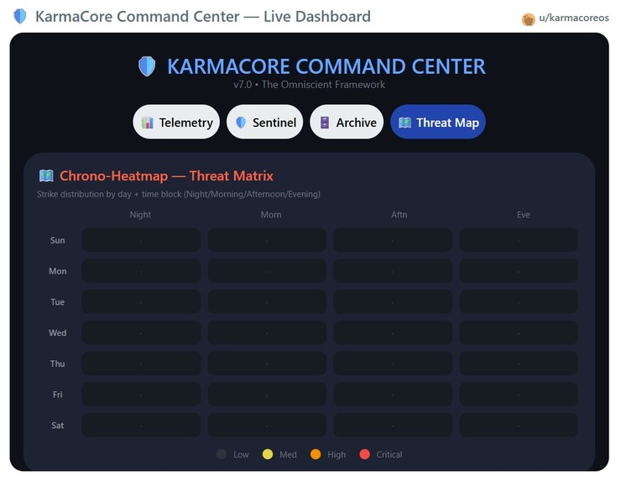Select the Mon Eve heatmap cell

coord(519,270)
